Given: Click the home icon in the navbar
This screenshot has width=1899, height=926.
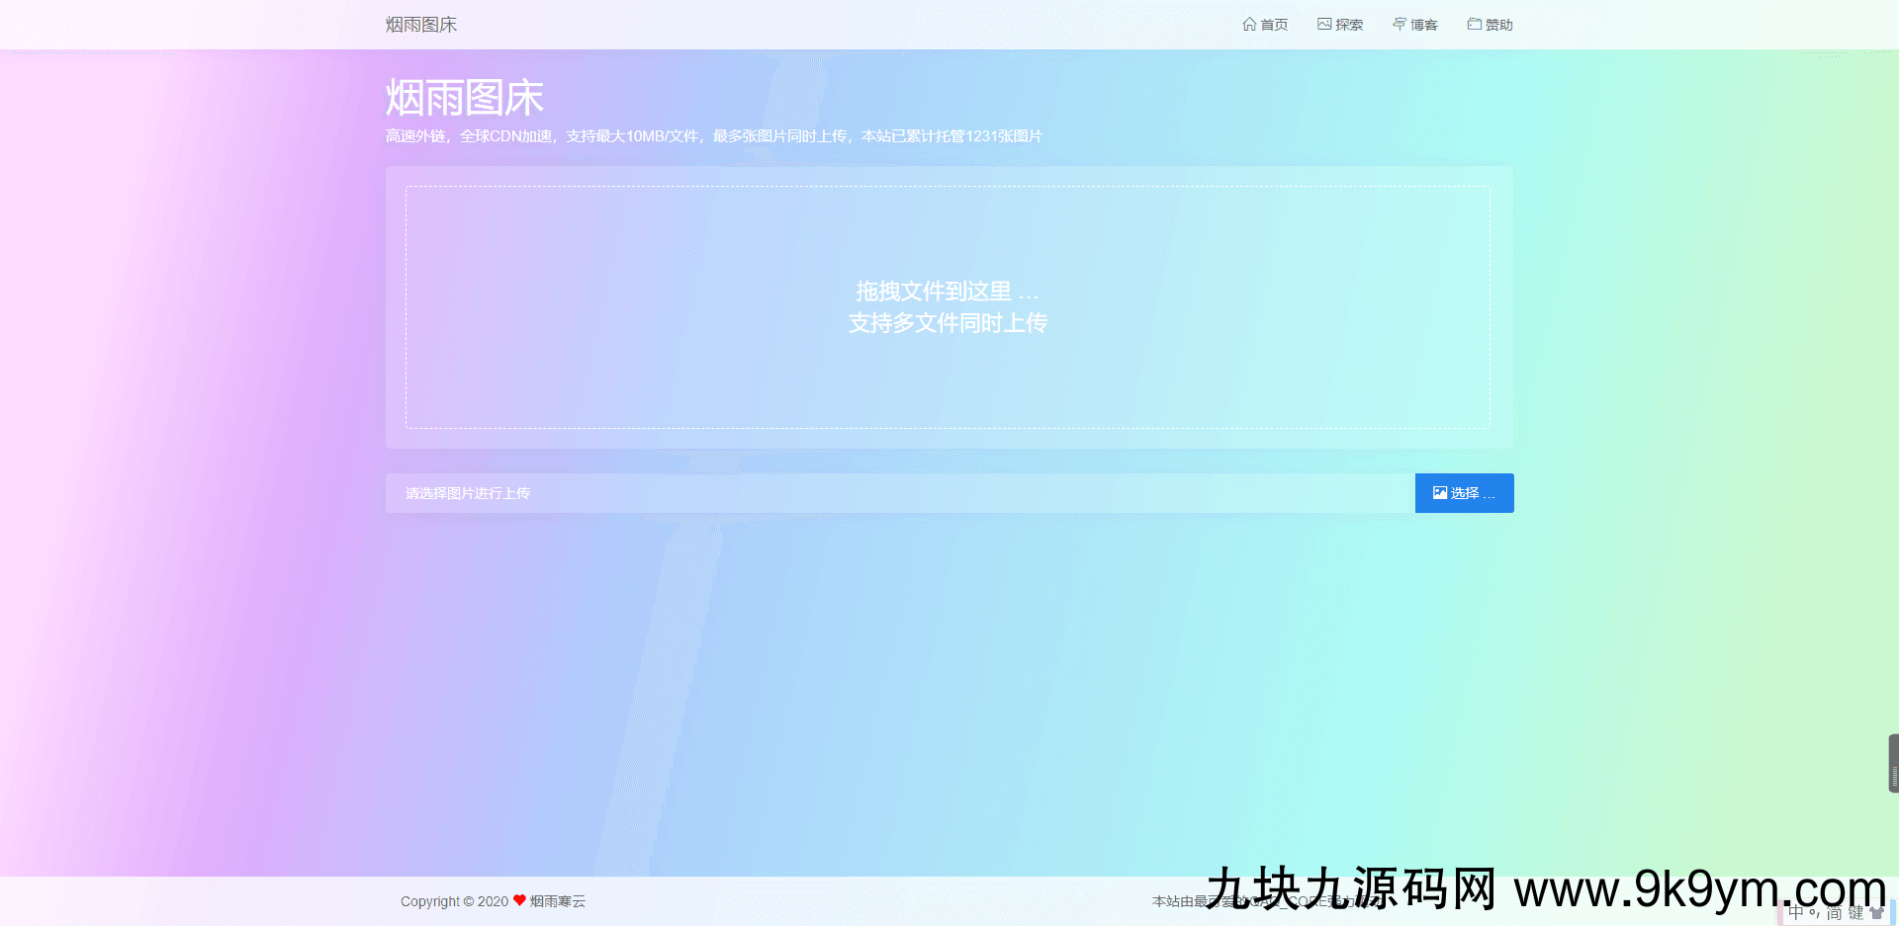Looking at the screenshot, I should click(x=1249, y=24).
